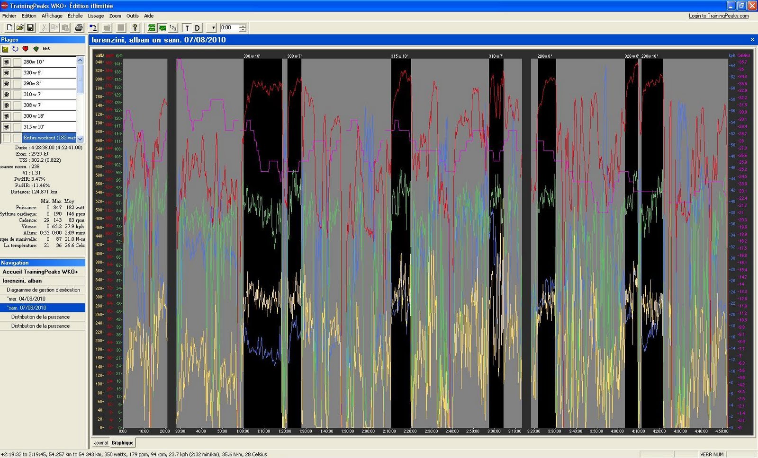Screen dimensions: 758x458
Task: Click the 315 w 10' marker above the graph
Action: (x=399, y=56)
